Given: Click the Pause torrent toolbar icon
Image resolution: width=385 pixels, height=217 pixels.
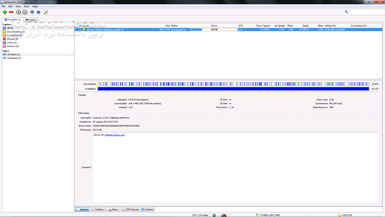Looking at the screenshot, I should (x=25, y=12).
